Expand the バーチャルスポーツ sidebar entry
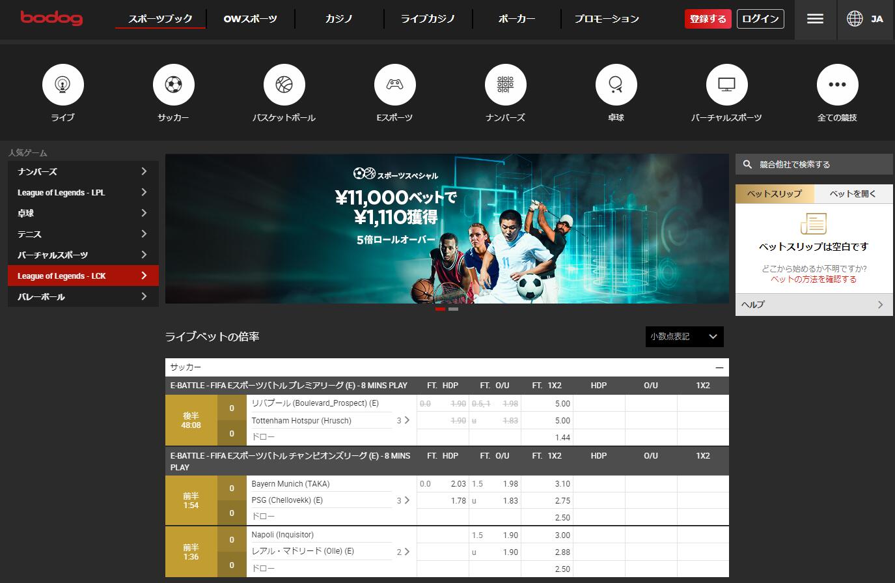The width and height of the screenshot is (895, 583). (x=83, y=255)
